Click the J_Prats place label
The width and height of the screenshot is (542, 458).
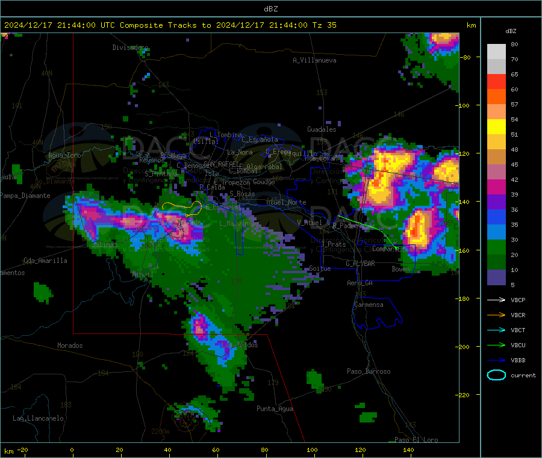(335, 244)
